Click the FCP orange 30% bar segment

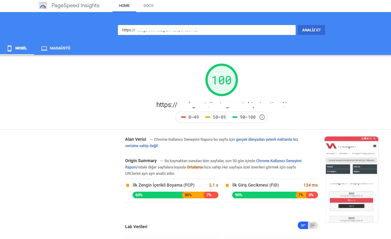click(193, 195)
